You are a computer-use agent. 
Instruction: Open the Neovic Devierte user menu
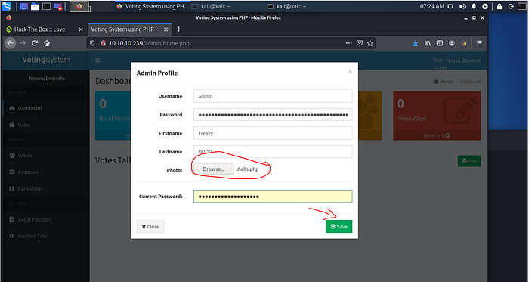pyautogui.click(x=457, y=60)
